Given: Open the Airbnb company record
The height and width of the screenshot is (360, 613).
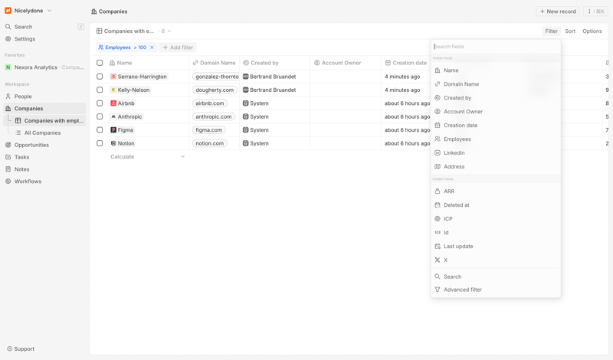Looking at the screenshot, I should [x=123, y=103].
